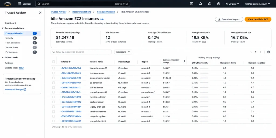Select checkbox for metrics-collector

tap(54, 97)
